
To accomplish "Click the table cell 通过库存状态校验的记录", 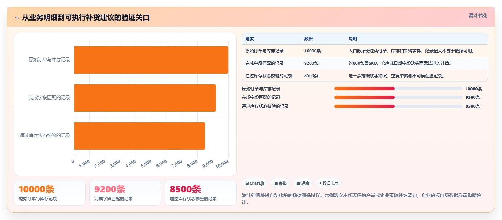I will click(269, 76).
